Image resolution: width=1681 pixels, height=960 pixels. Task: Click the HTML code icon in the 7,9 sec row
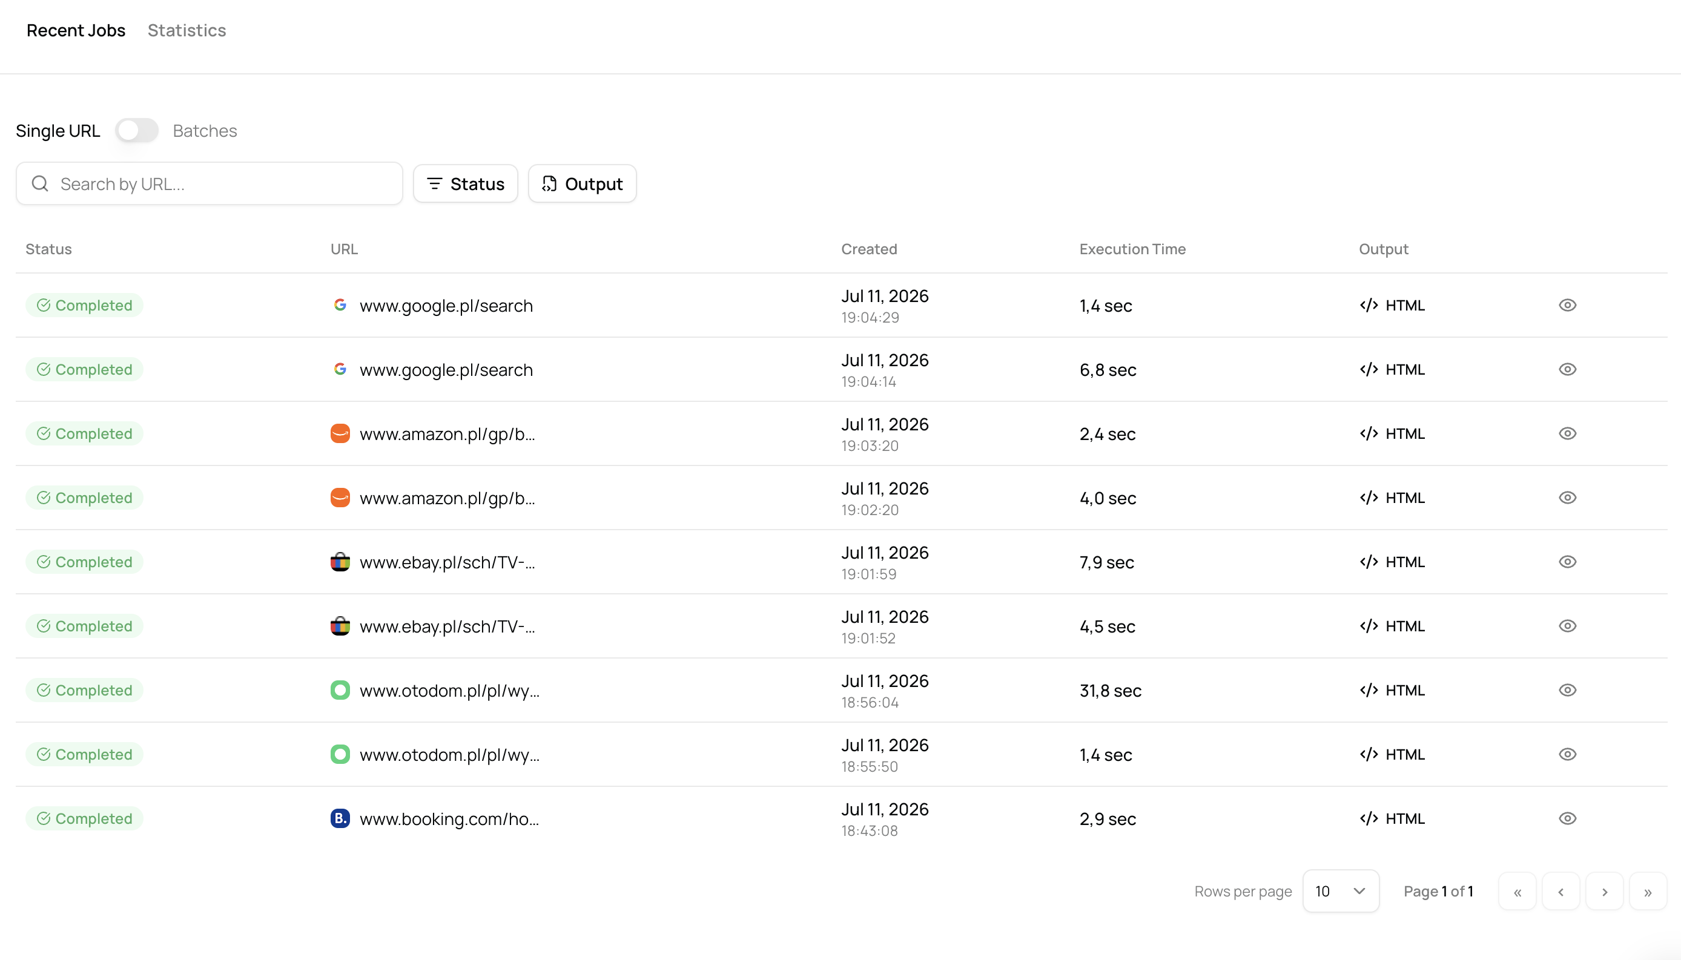pyautogui.click(x=1369, y=562)
